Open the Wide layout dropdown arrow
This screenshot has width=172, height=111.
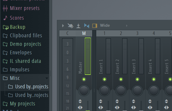tap(127, 26)
